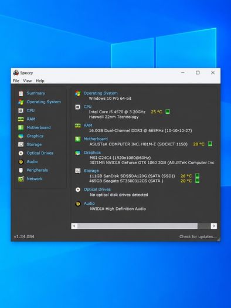Click the CPU heading link in summary
Image resolution: width=231 pixels, height=308 pixels.
click(87, 107)
